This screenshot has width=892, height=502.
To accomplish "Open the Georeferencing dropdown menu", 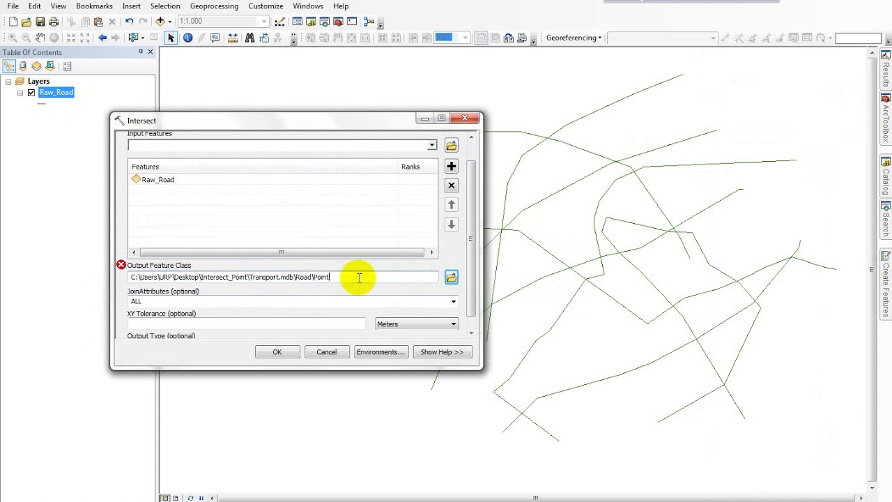I will 574,38.
